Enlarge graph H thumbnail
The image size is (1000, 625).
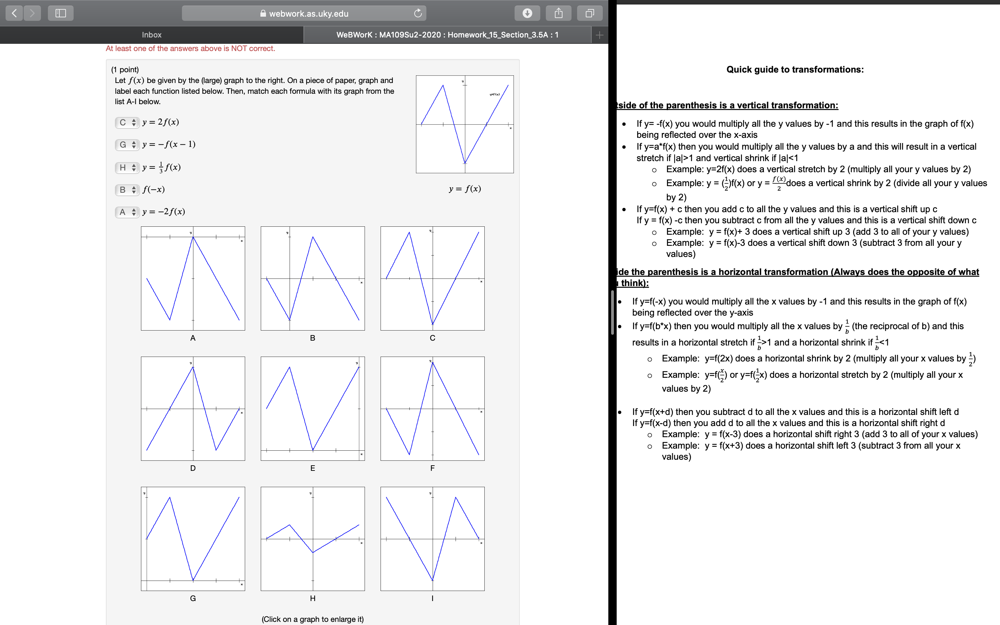pyautogui.click(x=312, y=539)
